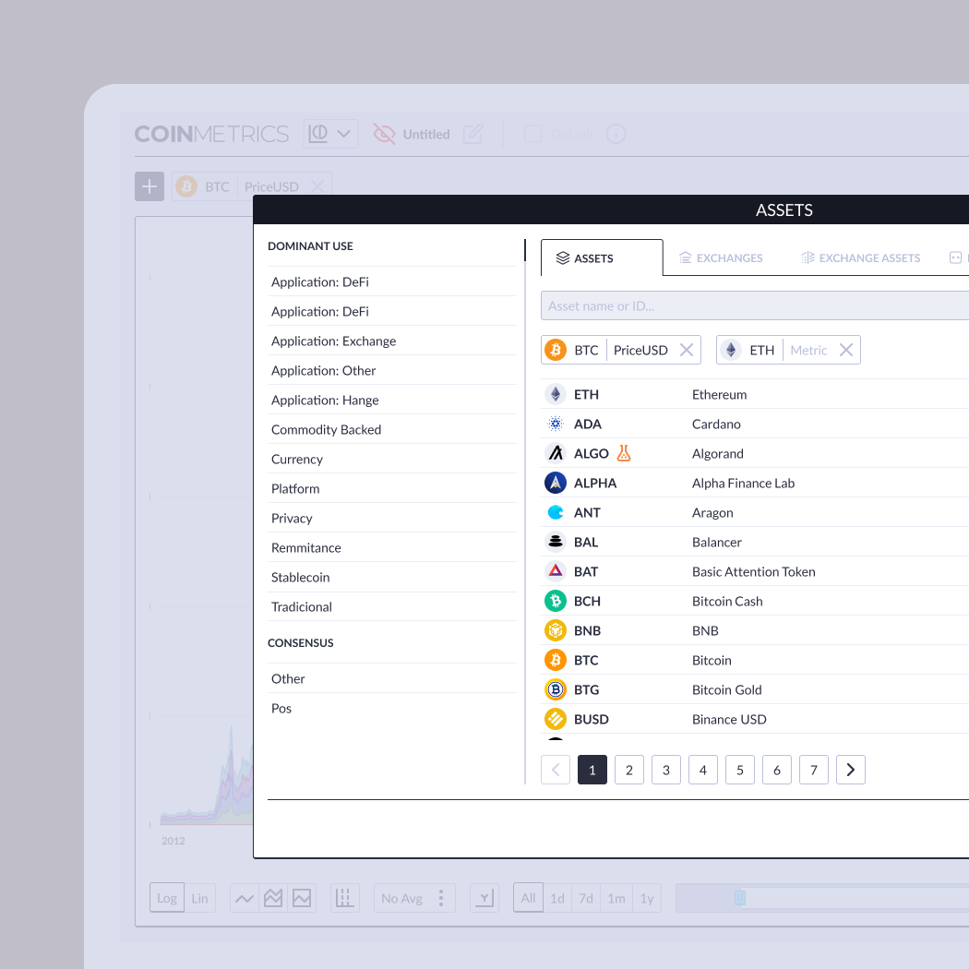Select the BUSD Binance USD icon
Image resolution: width=969 pixels, height=969 pixels.
[x=556, y=719]
